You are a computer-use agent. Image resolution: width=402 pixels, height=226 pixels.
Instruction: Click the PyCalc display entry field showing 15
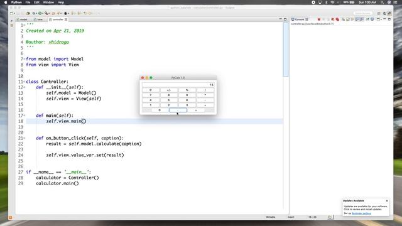point(178,85)
